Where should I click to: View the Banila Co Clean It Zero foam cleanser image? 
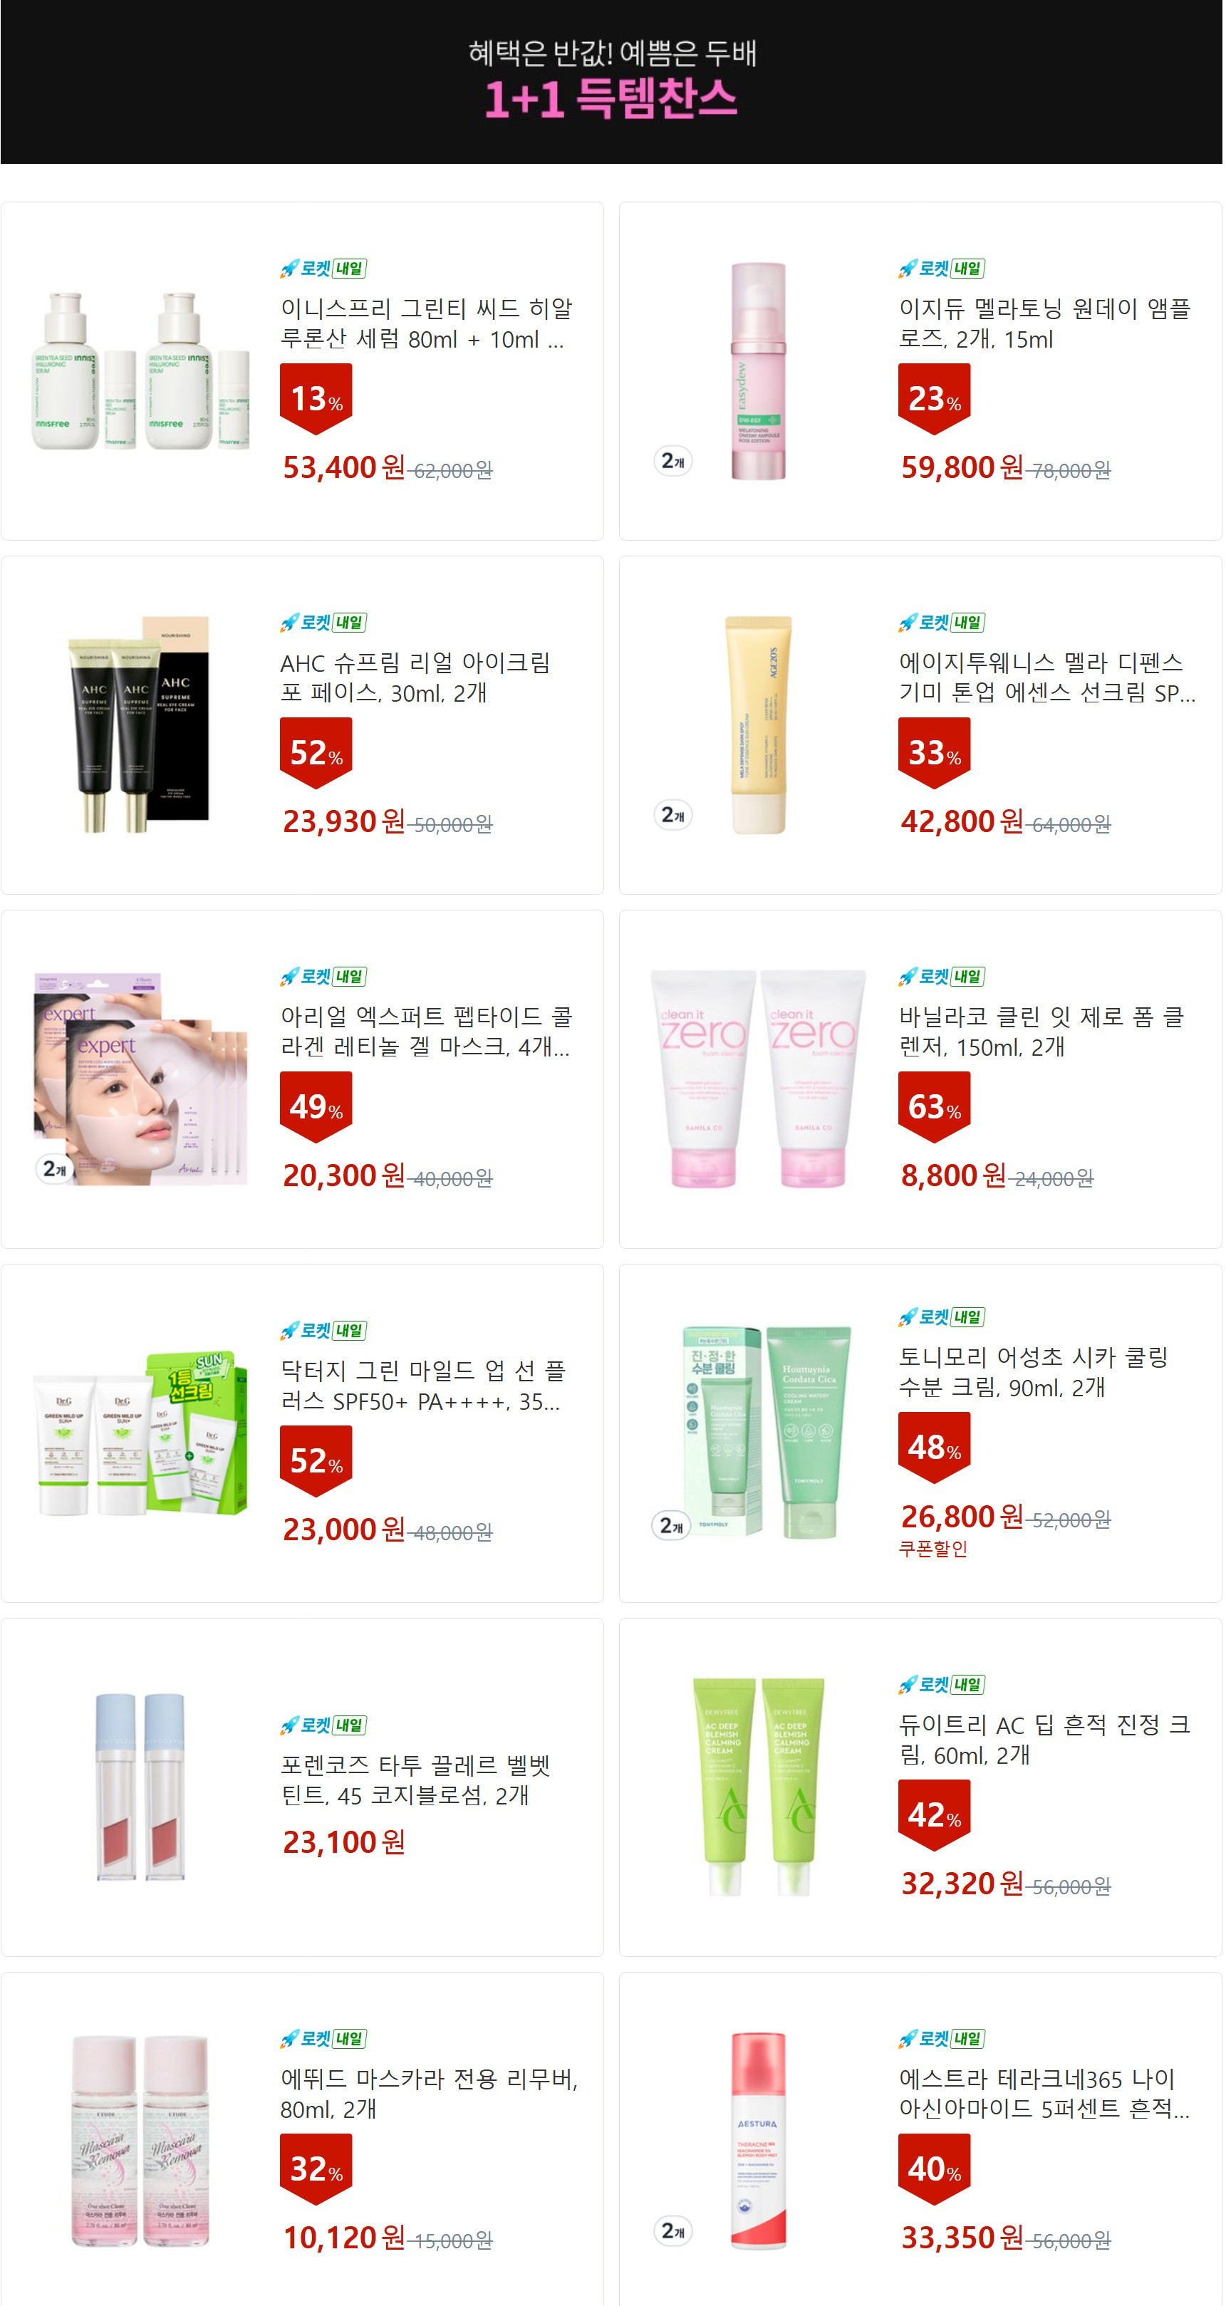point(759,1079)
